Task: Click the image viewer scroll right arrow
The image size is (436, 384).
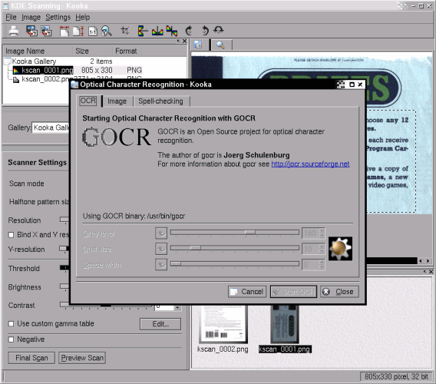Action: coord(428,260)
